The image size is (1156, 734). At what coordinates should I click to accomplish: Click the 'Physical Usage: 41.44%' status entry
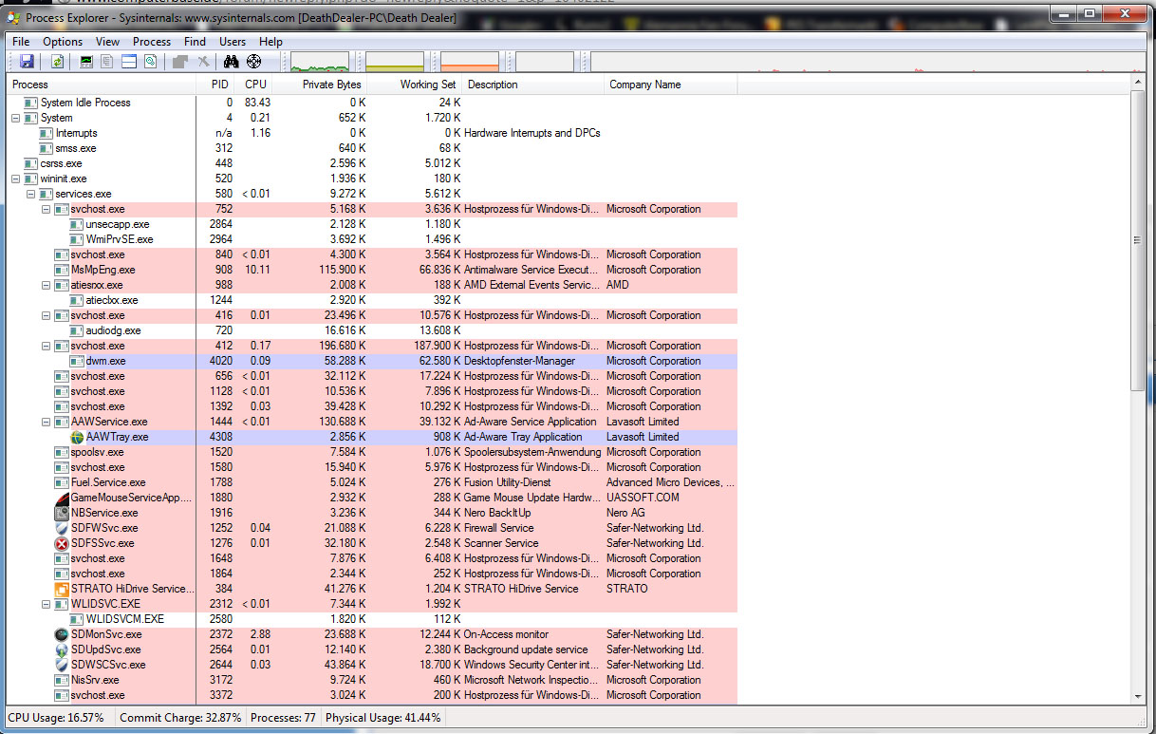pyautogui.click(x=383, y=718)
